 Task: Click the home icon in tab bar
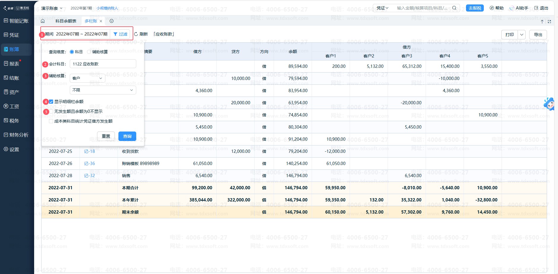[43, 21]
